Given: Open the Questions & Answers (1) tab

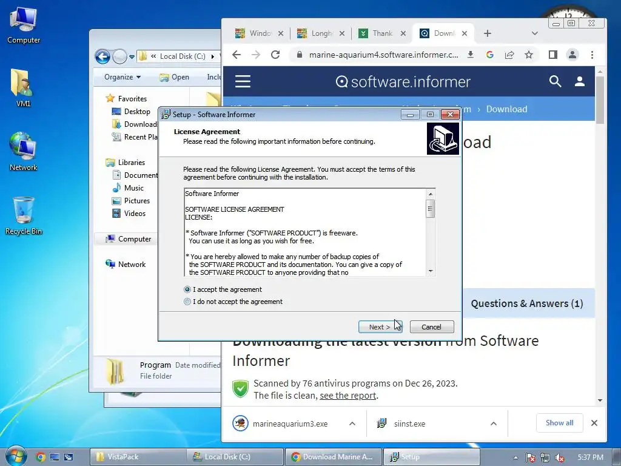Looking at the screenshot, I should (x=527, y=303).
